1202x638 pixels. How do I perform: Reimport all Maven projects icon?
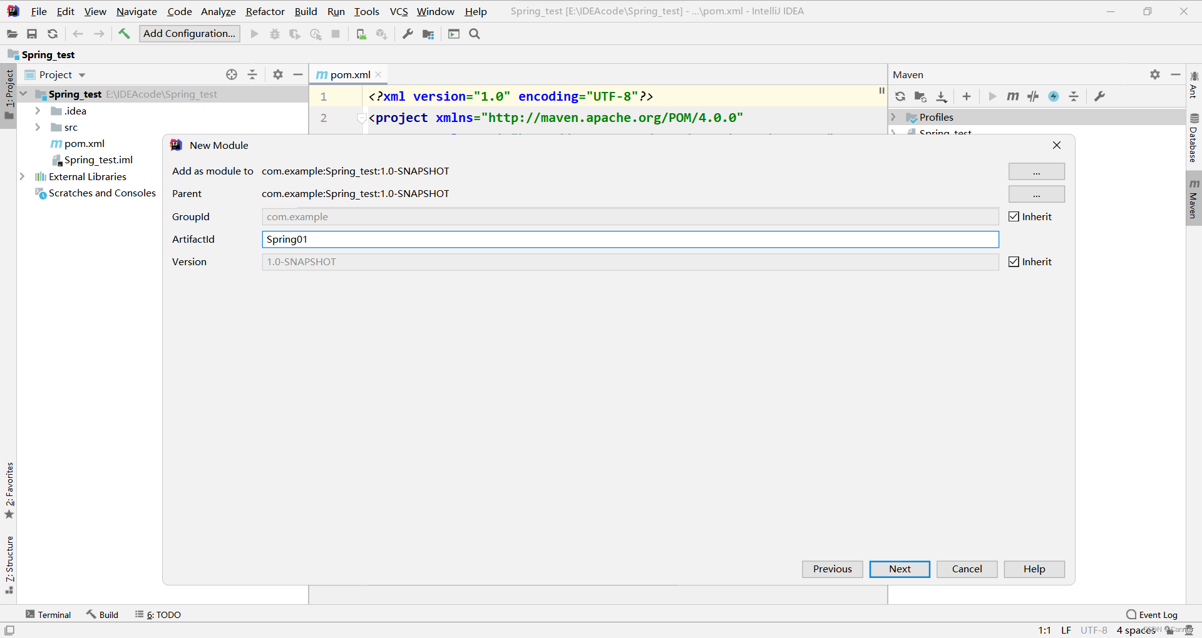(900, 96)
